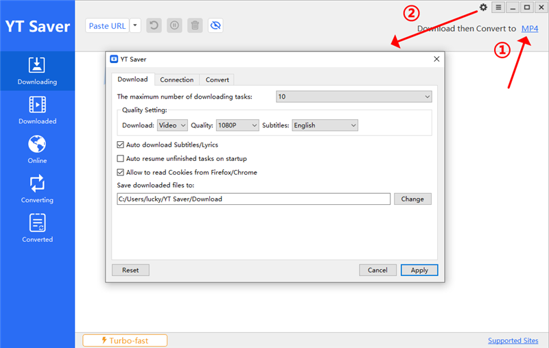
Task: Open the Download type Video dropdown
Action: (173, 125)
